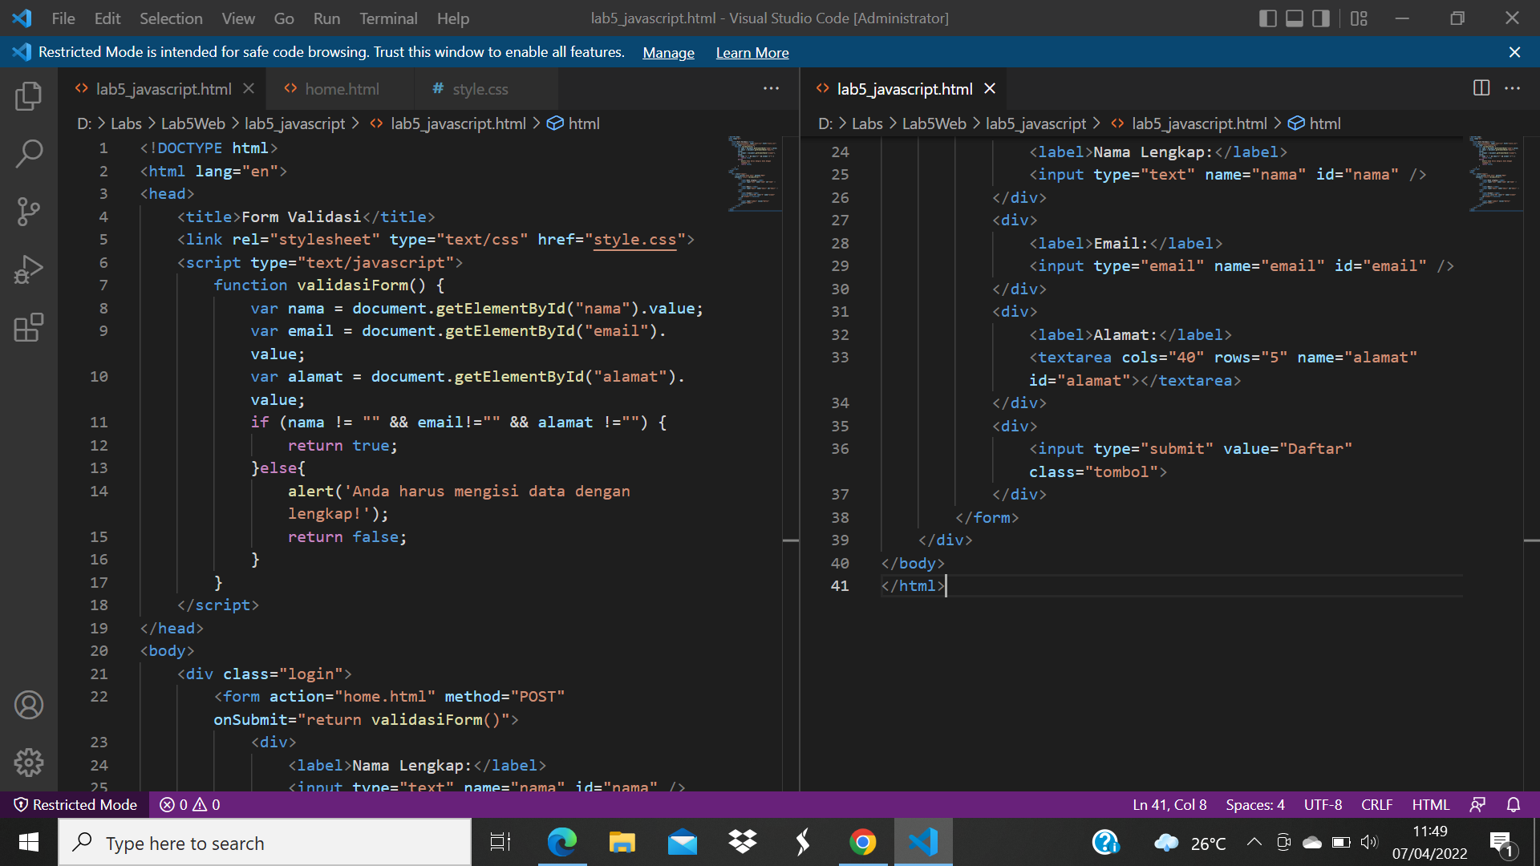The image size is (1540, 866).
Task: Open the Terminal menu
Action: [x=388, y=18]
